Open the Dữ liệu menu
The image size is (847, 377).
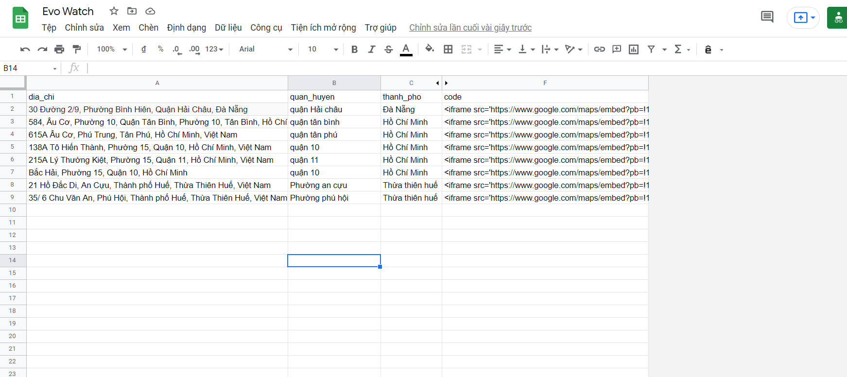228,28
